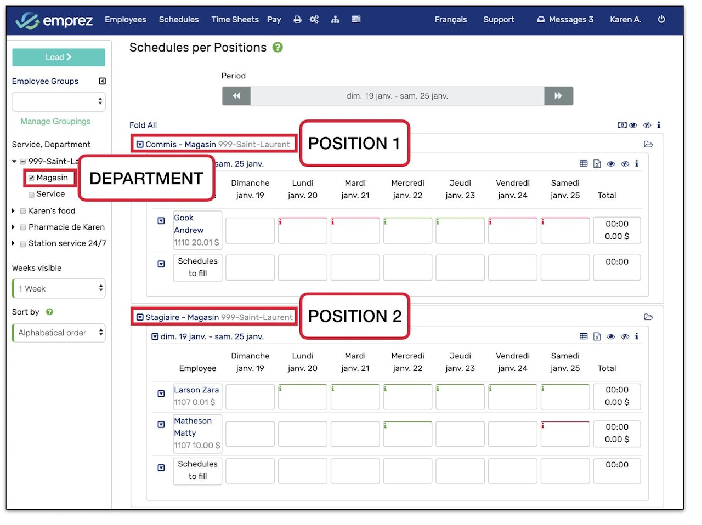Open the Weeks visible dropdown

click(x=59, y=289)
